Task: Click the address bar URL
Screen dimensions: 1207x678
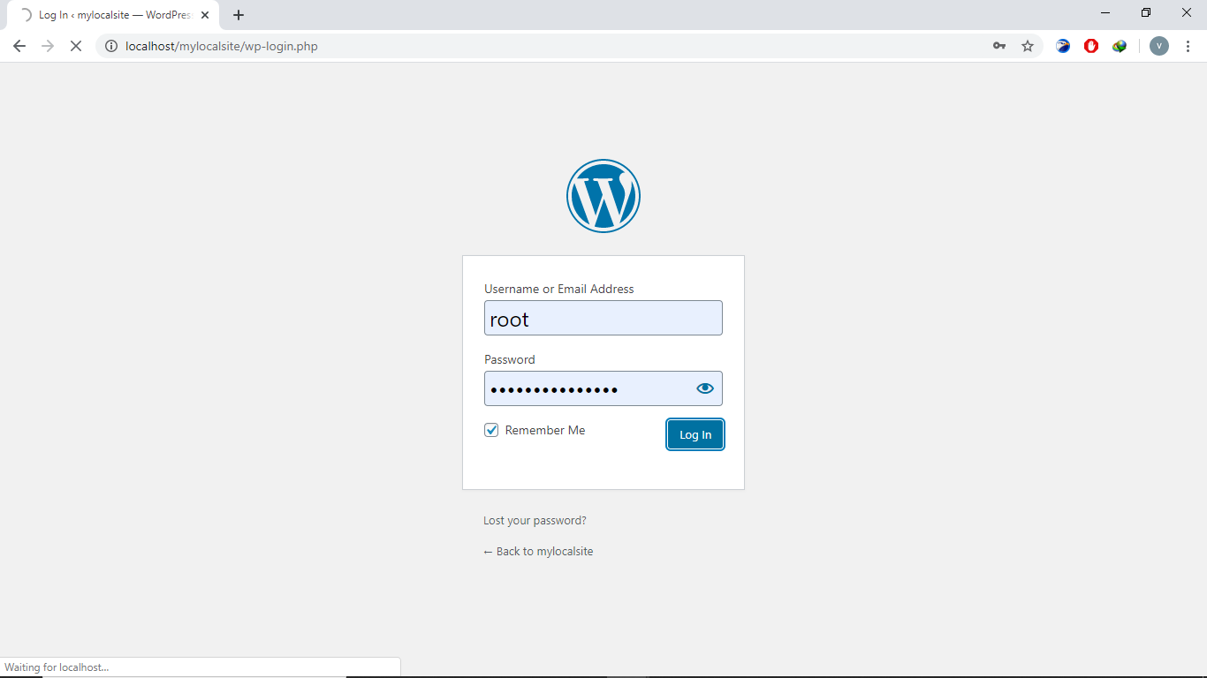Action: 222,46
